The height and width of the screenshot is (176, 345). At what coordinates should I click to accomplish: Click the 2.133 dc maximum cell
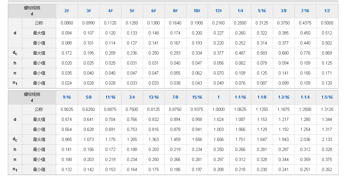pyautogui.click(x=327, y=139)
